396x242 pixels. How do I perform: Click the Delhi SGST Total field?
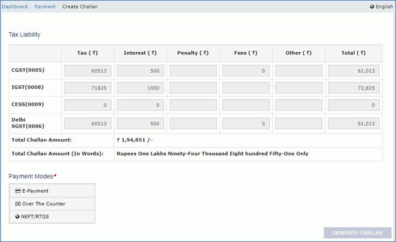coord(354,123)
